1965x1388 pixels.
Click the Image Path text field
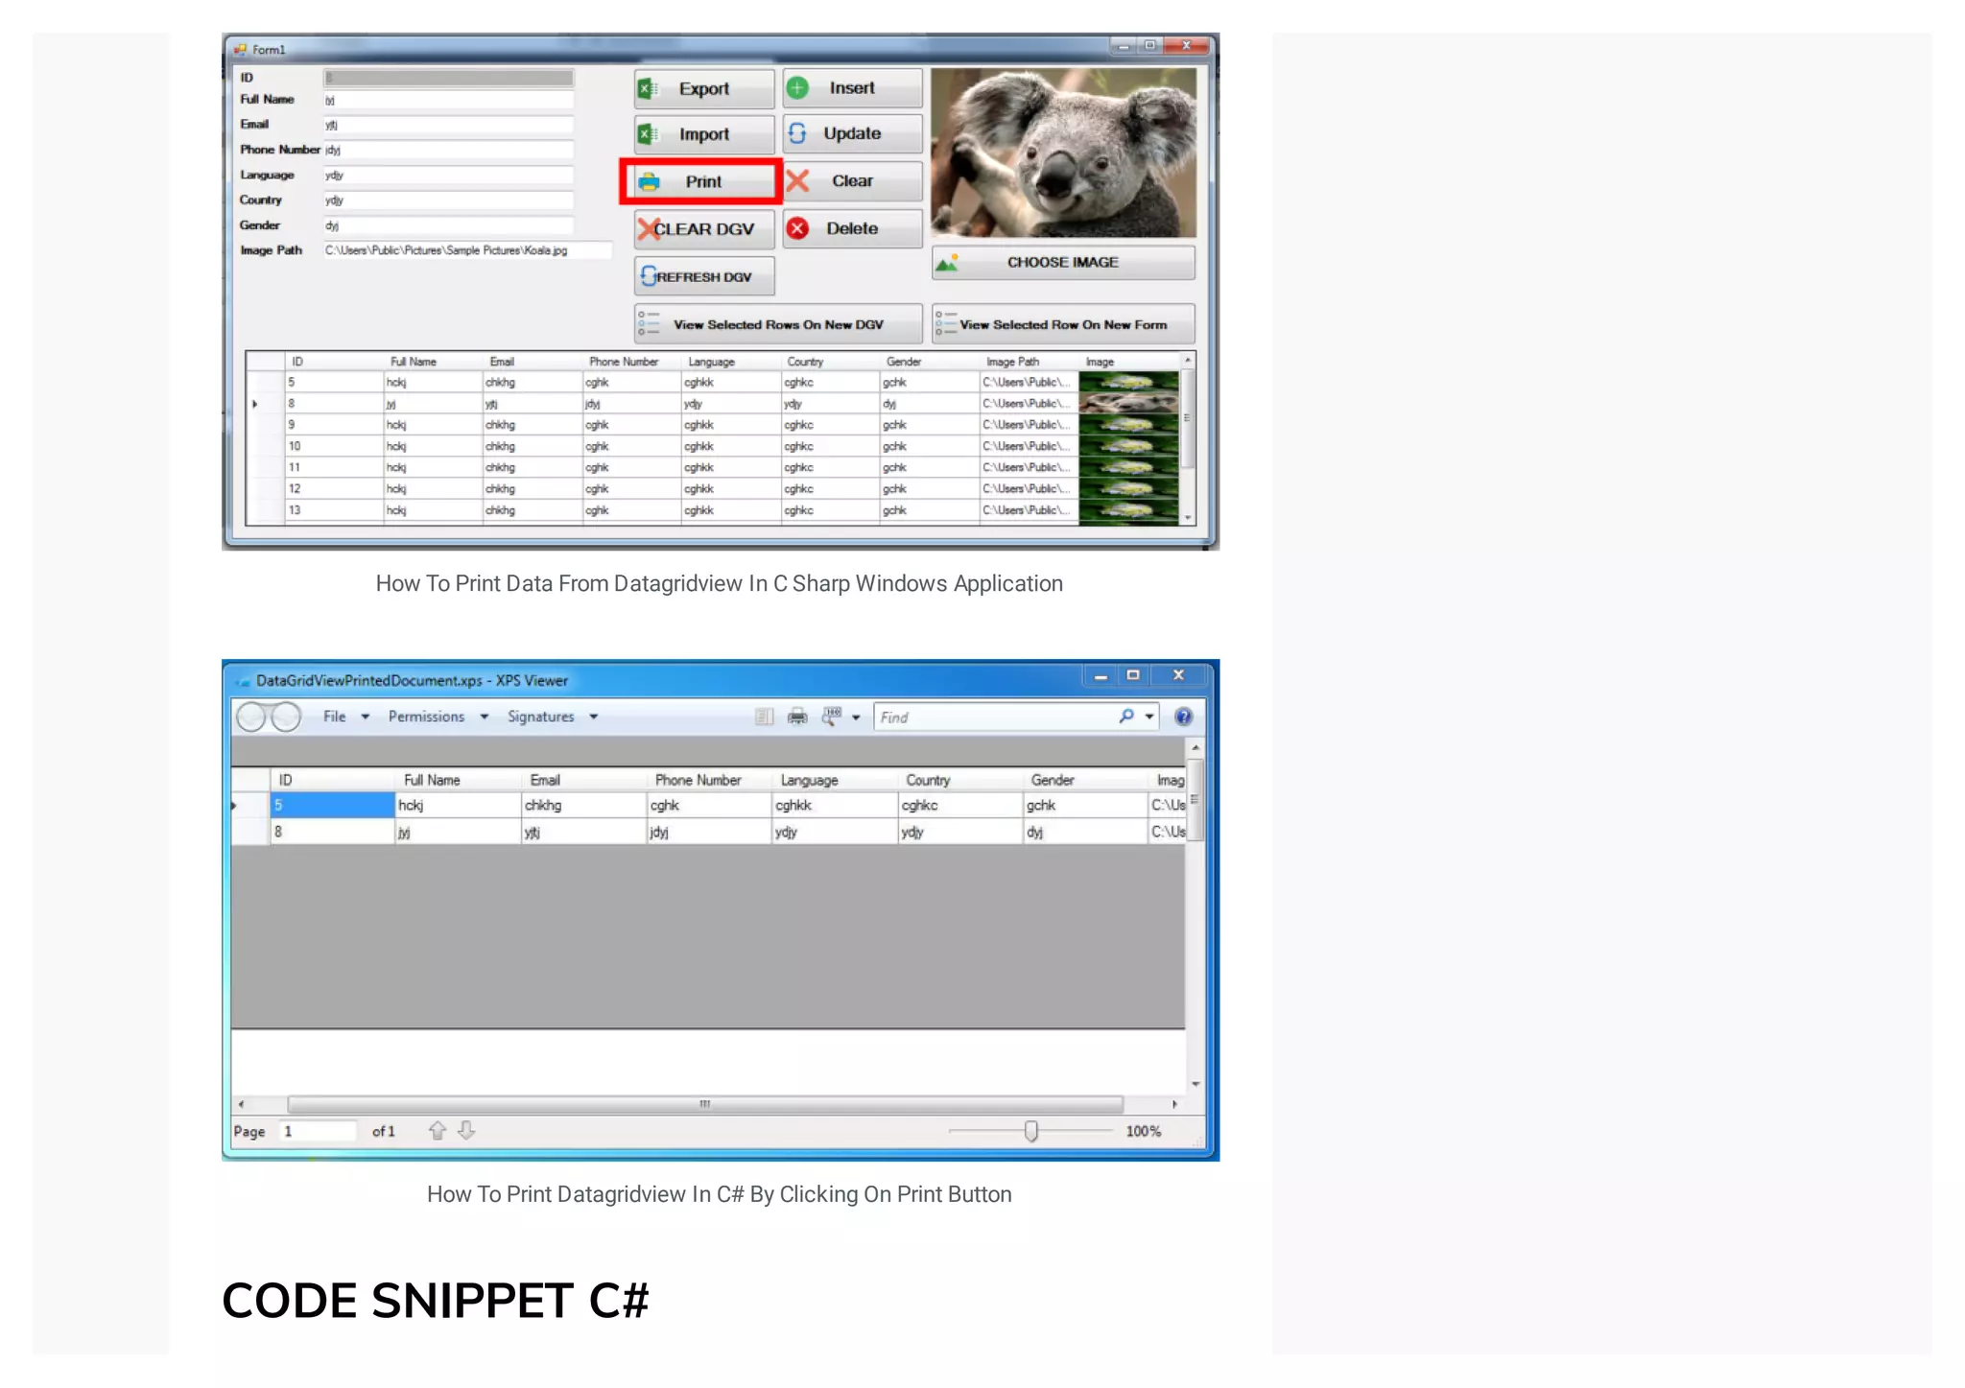tap(467, 250)
